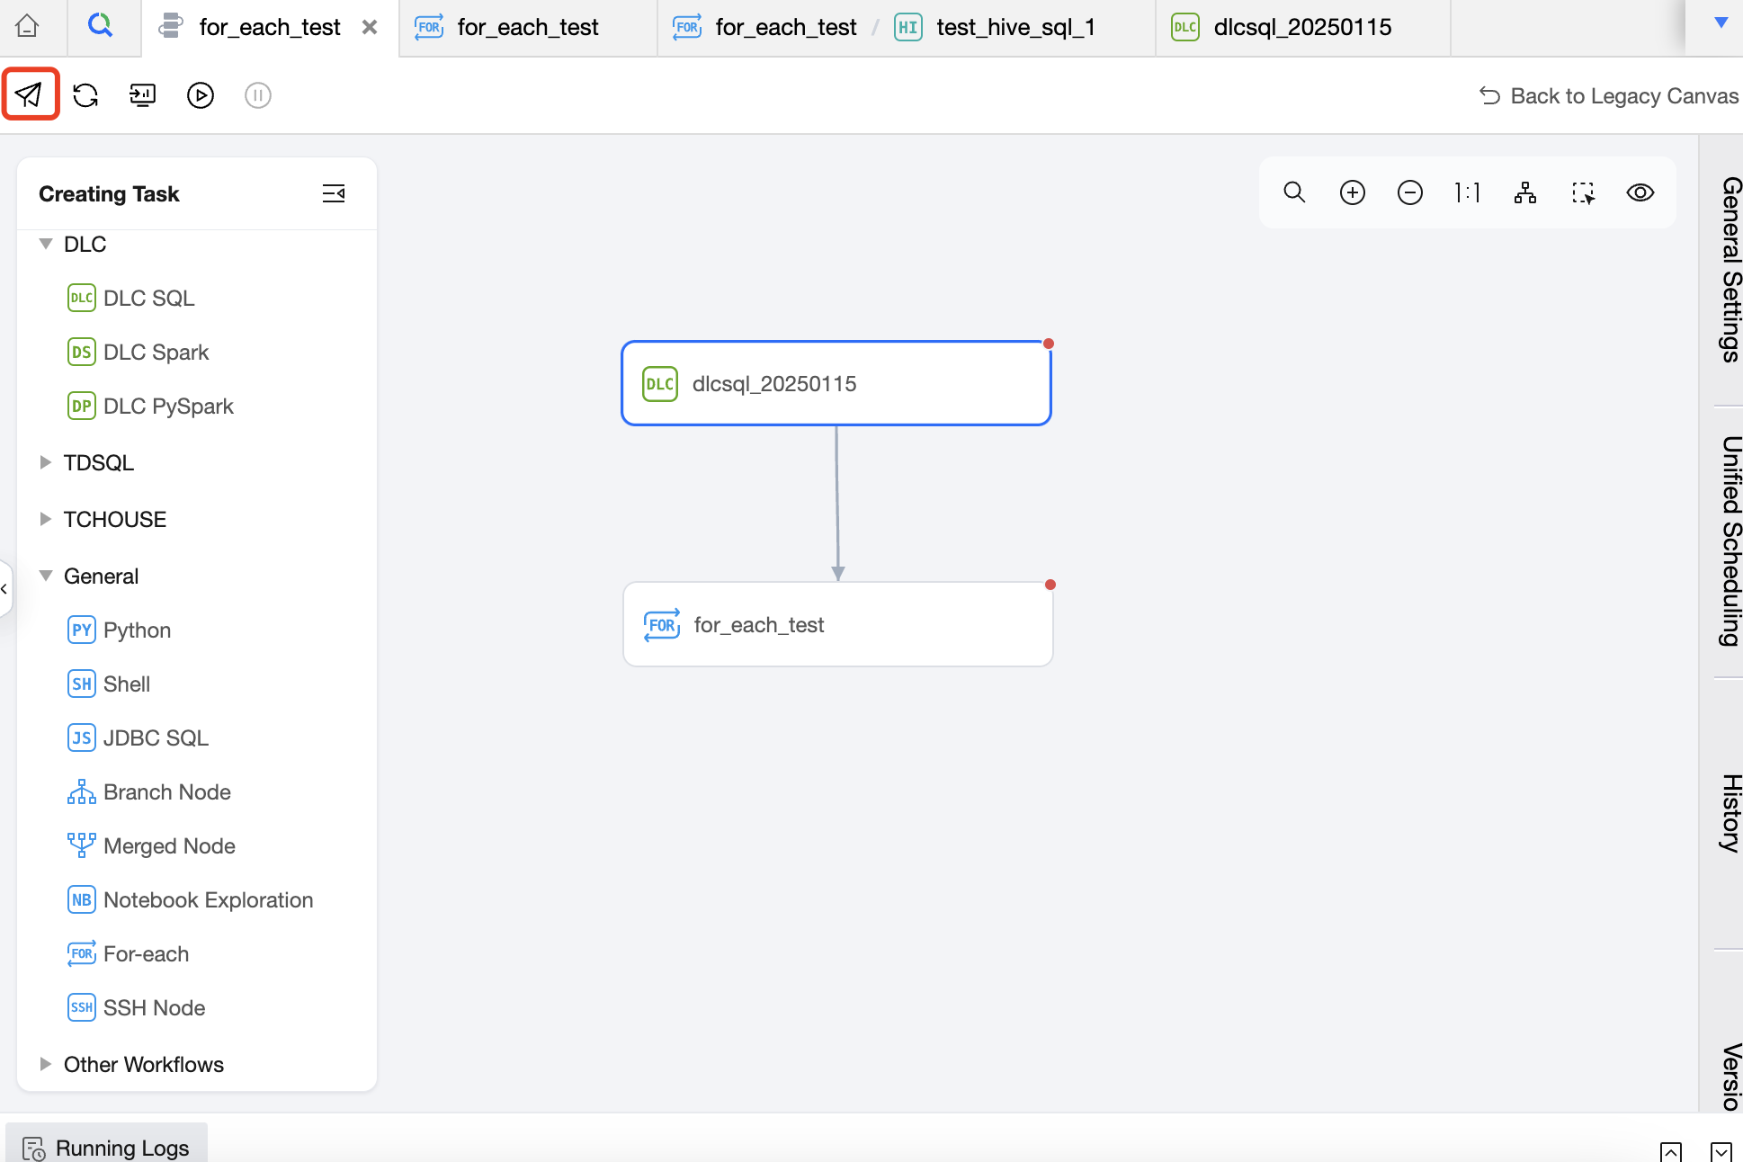
Task: Enable box selection tool
Action: pyautogui.click(x=1583, y=192)
